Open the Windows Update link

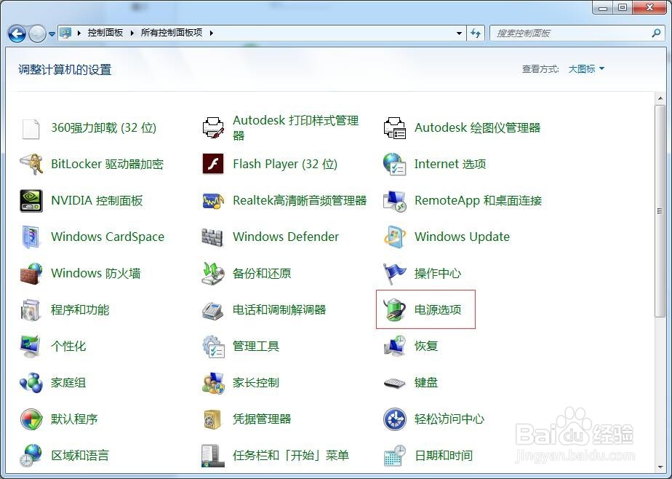462,237
